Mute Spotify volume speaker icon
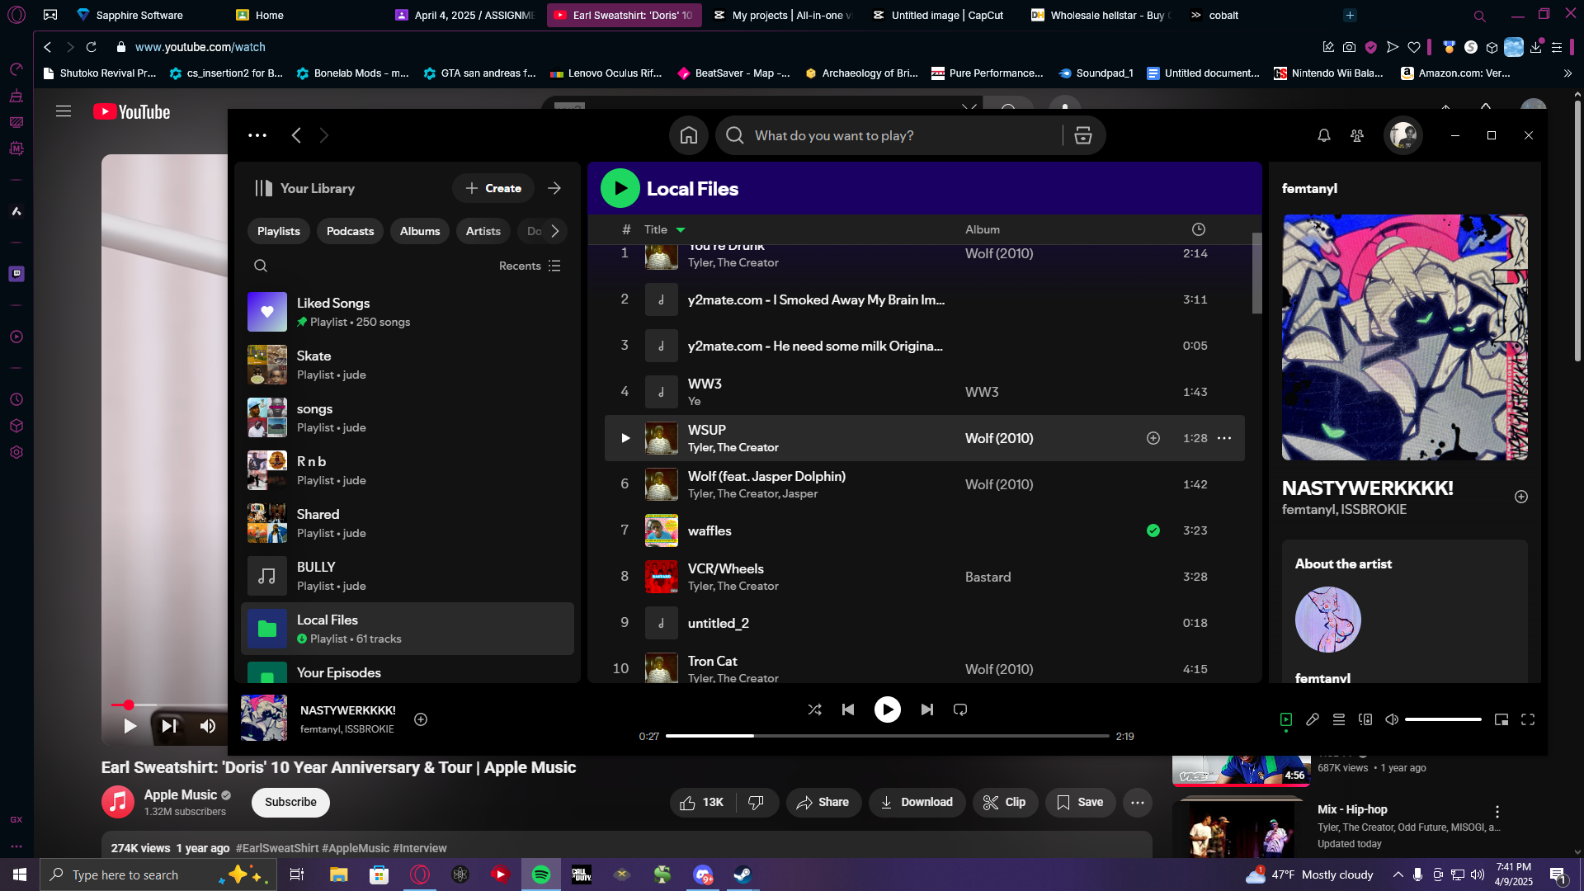This screenshot has width=1584, height=891. 1392,719
